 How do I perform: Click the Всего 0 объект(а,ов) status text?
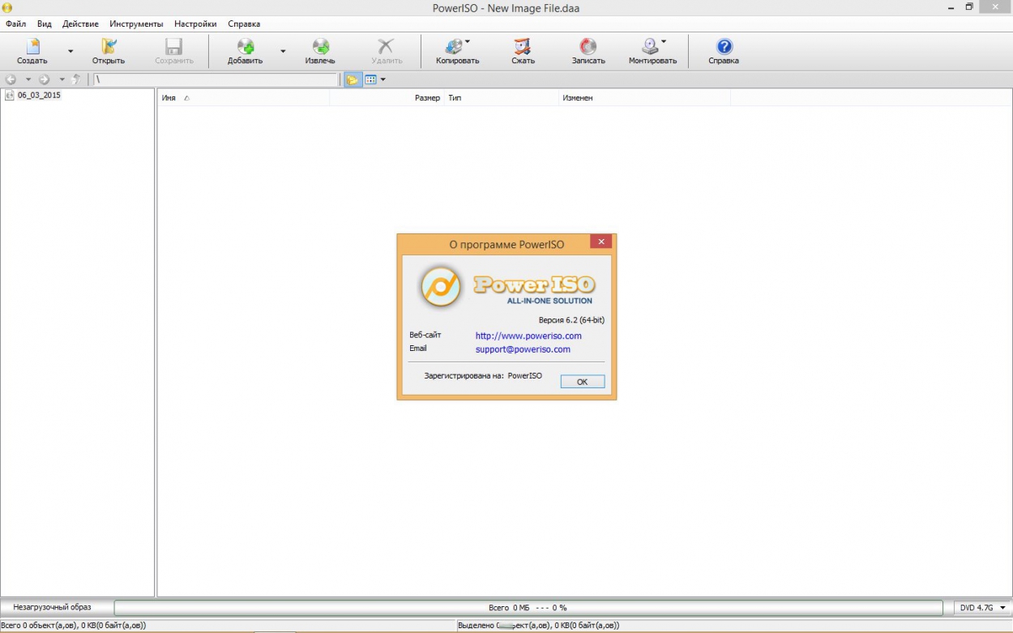(73, 626)
